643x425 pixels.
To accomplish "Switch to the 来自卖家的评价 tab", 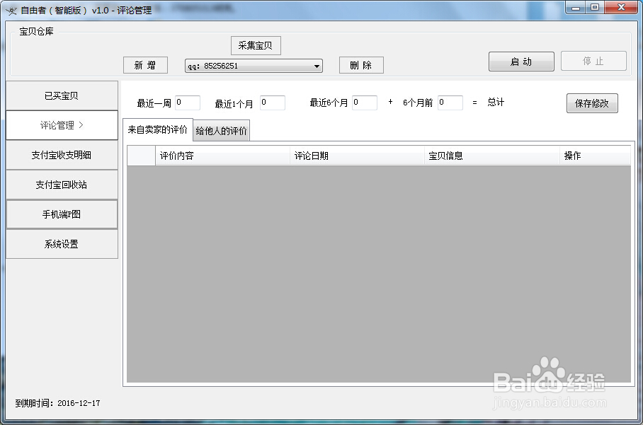I will point(156,130).
